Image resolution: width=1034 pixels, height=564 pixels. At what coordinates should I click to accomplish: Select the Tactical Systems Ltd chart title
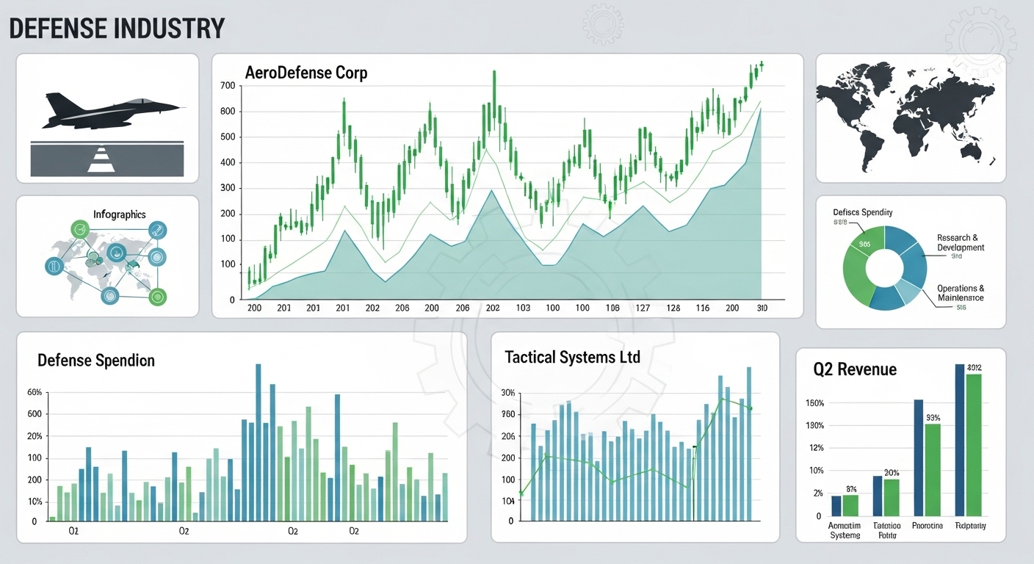pos(573,357)
